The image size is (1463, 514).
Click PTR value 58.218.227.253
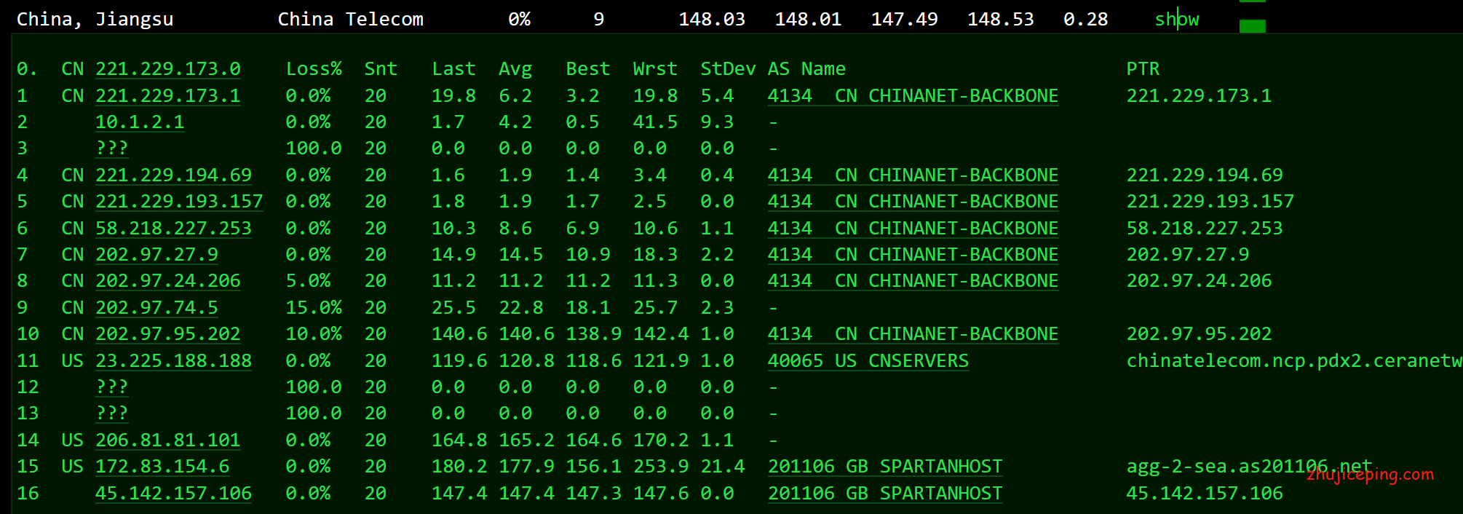(x=1205, y=229)
